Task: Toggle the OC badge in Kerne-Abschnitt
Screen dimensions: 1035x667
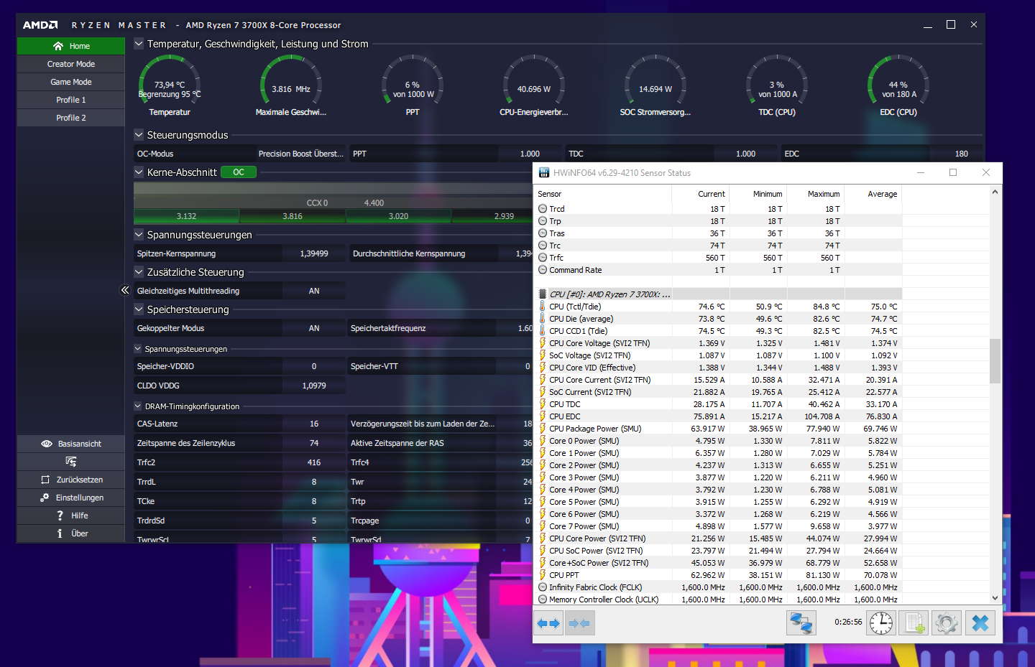Action: tap(239, 172)
